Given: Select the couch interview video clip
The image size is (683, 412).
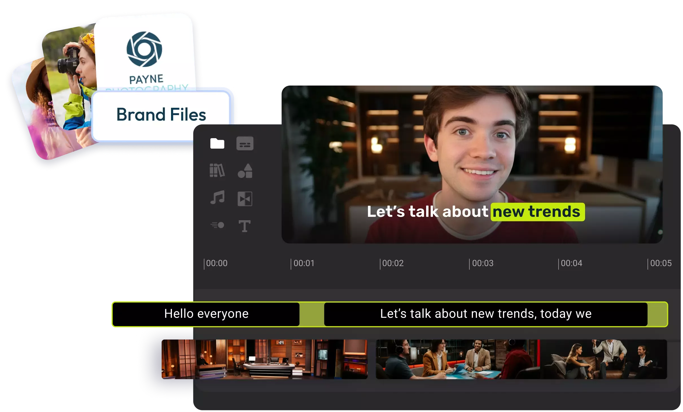Looking at the screenshot, I should [603, 359].
